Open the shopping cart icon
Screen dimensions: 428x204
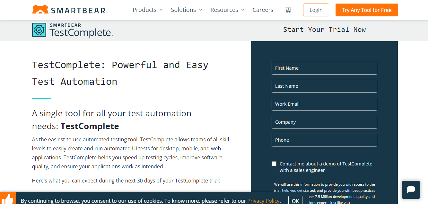pos(288,10)
